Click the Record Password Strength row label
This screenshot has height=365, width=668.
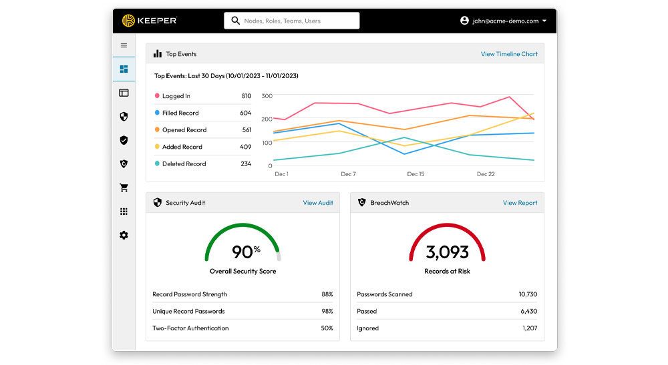(190, 294)
